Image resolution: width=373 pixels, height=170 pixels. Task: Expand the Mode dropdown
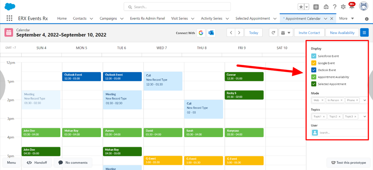(x=364, y=100)
